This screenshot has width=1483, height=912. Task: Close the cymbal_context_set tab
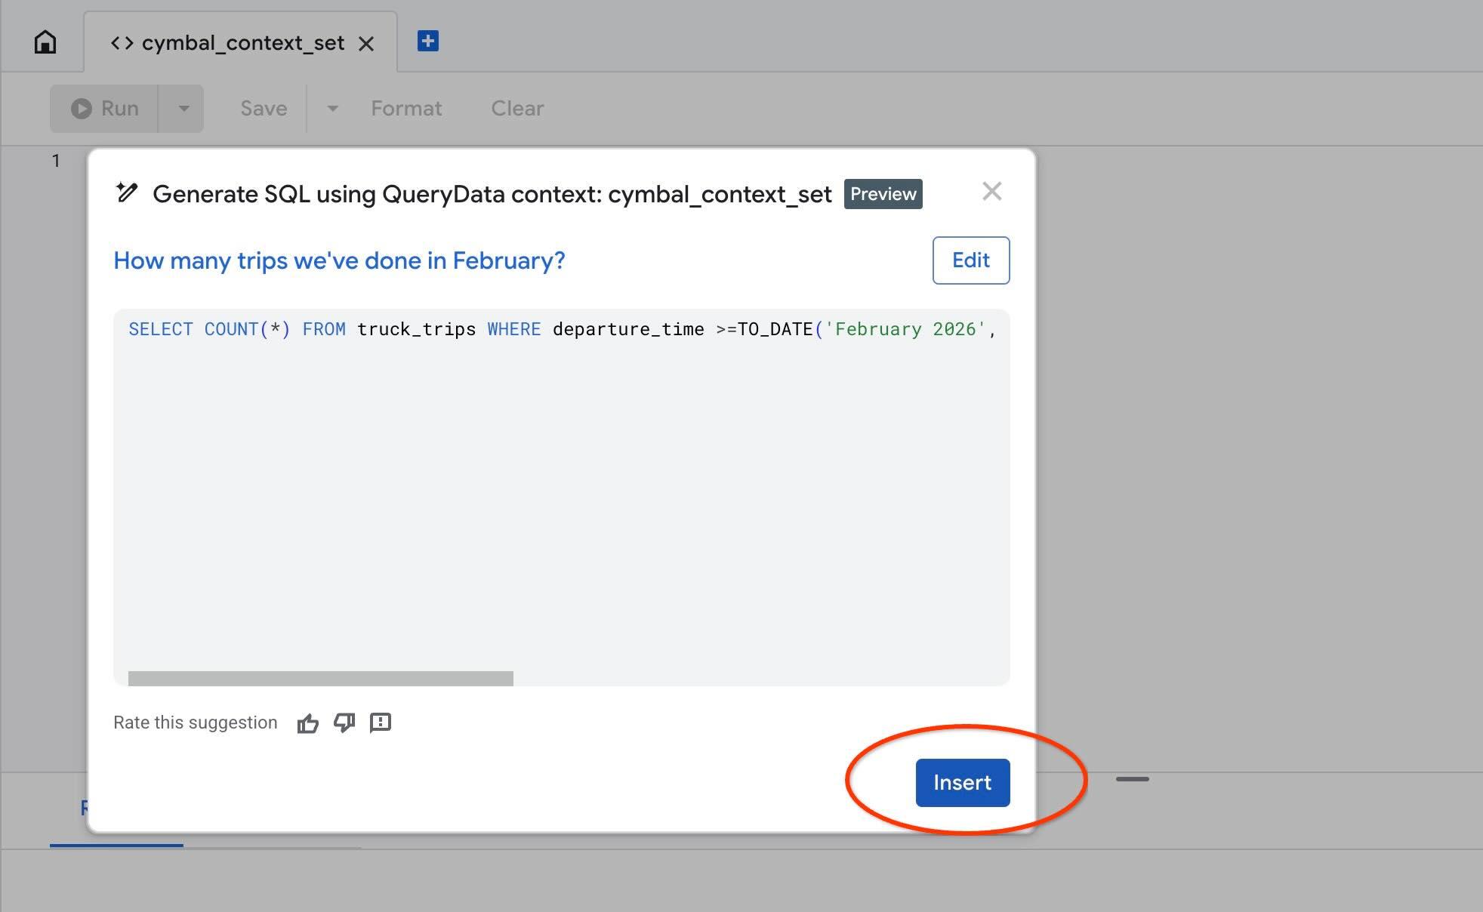366,44
